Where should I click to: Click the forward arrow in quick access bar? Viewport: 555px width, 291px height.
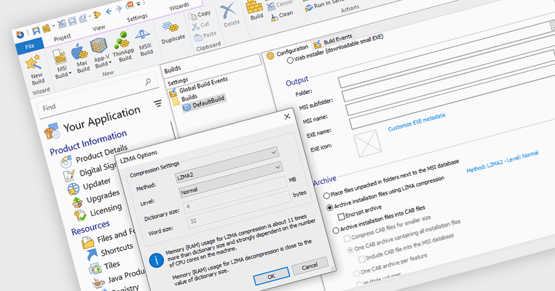coord(119,9)
